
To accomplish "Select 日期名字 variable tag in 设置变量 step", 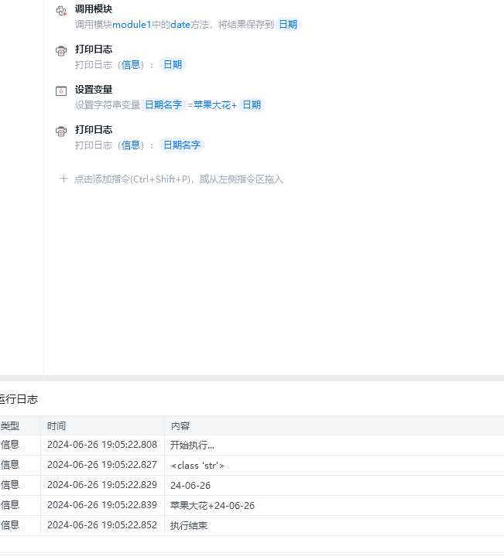I will (163, 105).
